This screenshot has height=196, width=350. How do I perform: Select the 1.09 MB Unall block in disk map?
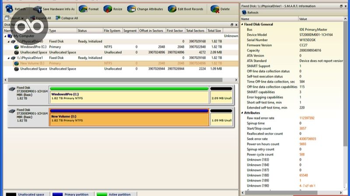tap(221, 117)
